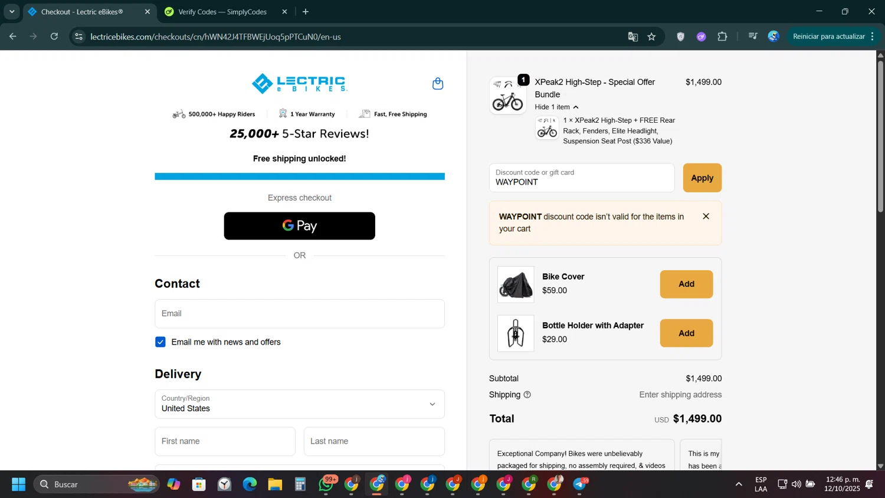
Task: Click the free shipping progress bar
Action: (300, 176)
